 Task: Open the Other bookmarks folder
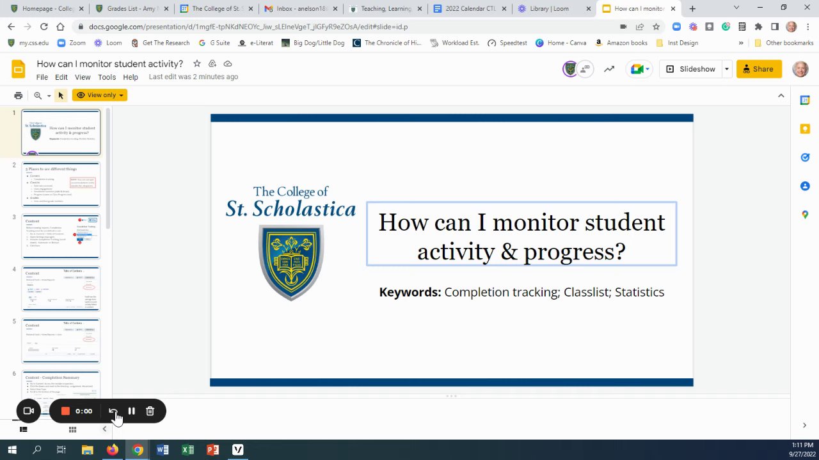784,43
